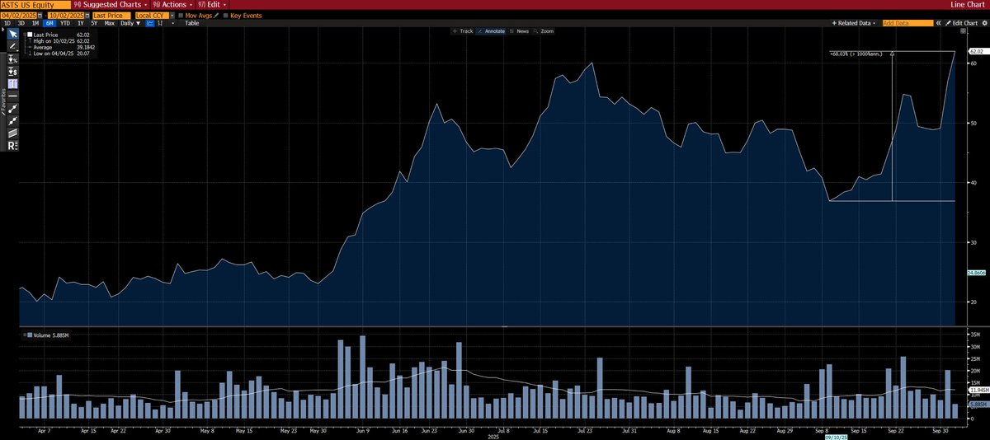The width and height of the screenshot is (990, 440).
Task: Open end date calendar picker
Action: tap(87, 16)
